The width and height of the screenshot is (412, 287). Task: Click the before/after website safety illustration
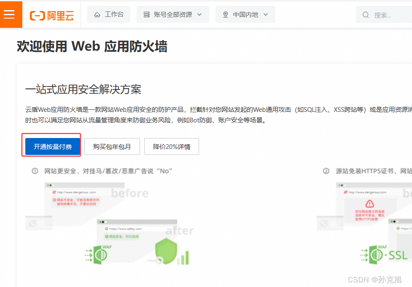tap(110, 224)
